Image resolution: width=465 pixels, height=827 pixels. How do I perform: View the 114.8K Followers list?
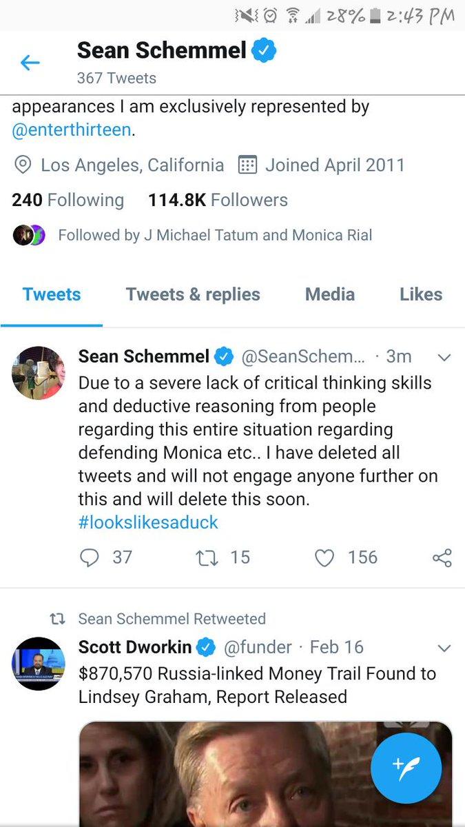tap(218, 201)
